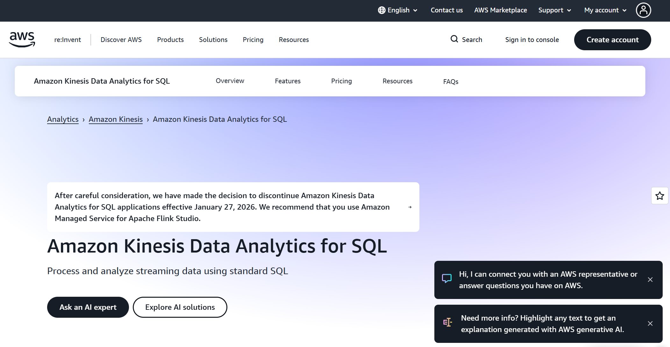Navigate to the Analytics breadcrumb link
The width and height of the screenshot is (670, 347).
pyautogui.click(x=62, y=119)
